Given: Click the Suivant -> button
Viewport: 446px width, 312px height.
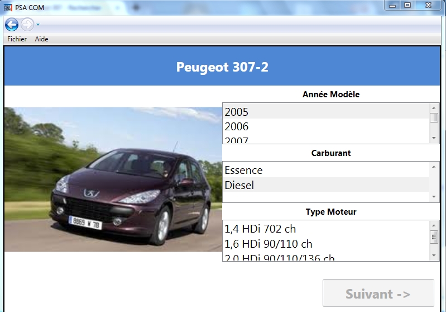Looking at the screenshot, I should pos(378,293).
